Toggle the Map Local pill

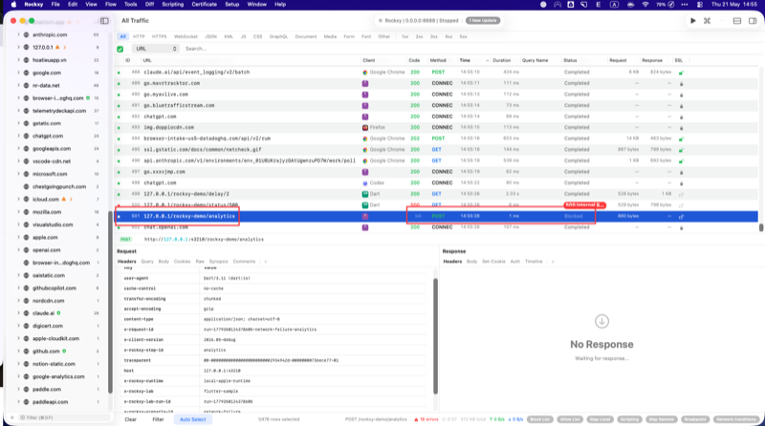click(x=600, y=419)
